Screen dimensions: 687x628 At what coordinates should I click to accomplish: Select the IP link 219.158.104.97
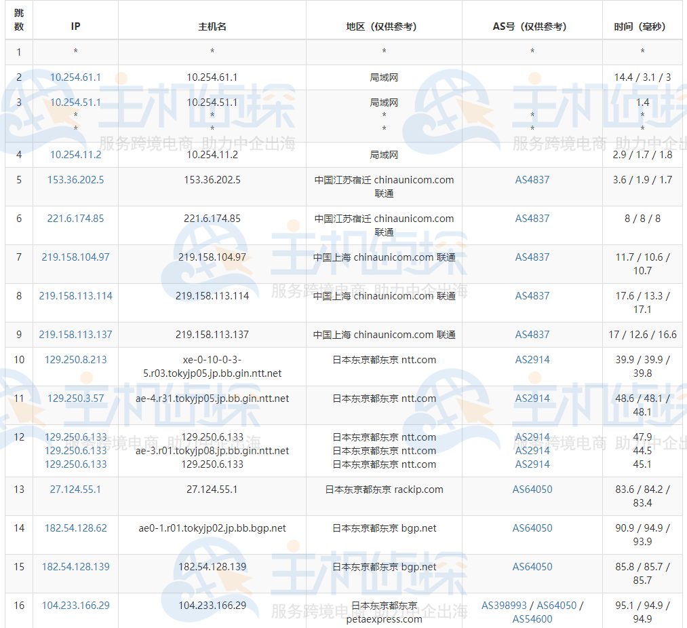click(x=75, y=257)
